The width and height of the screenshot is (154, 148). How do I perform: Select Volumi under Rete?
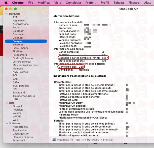tap(17, 113)
